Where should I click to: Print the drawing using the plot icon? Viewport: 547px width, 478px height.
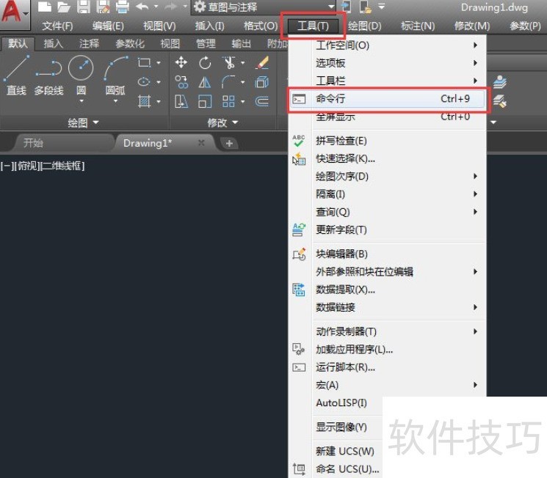click(x=123, y=7)
